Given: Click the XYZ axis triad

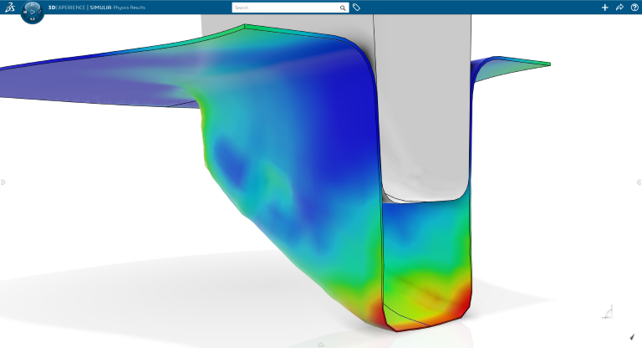Looking at the screenshot, I should pos(609,313).
